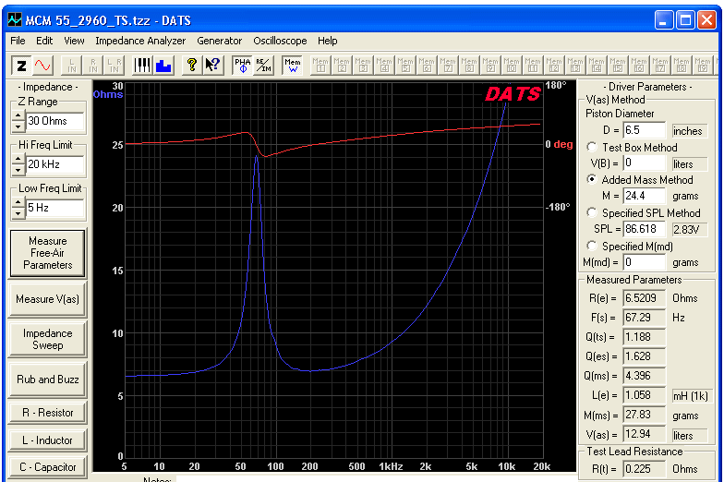Increase Low Freq Limit with up arrow

(x=18, y=203)
